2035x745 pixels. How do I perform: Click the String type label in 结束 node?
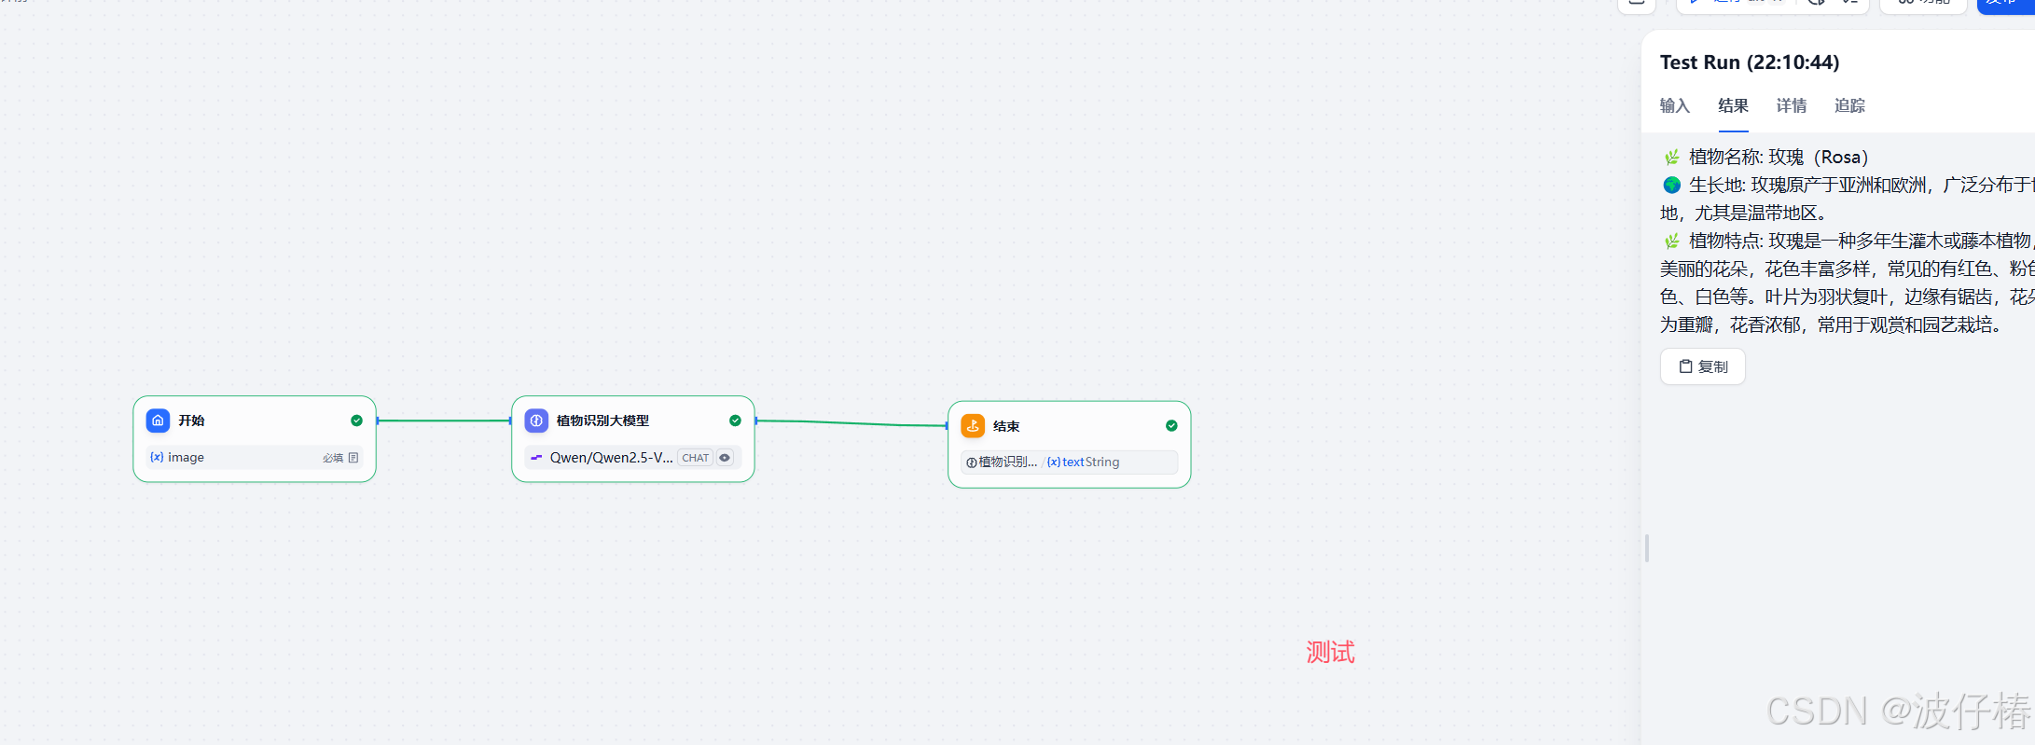(1102, 462)
